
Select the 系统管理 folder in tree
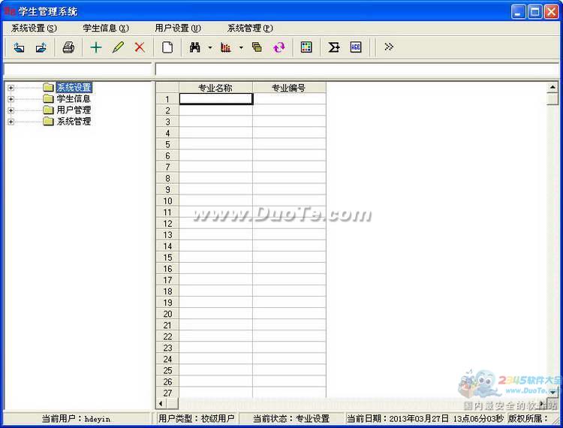pyautogui.click(x=74, y=122)
